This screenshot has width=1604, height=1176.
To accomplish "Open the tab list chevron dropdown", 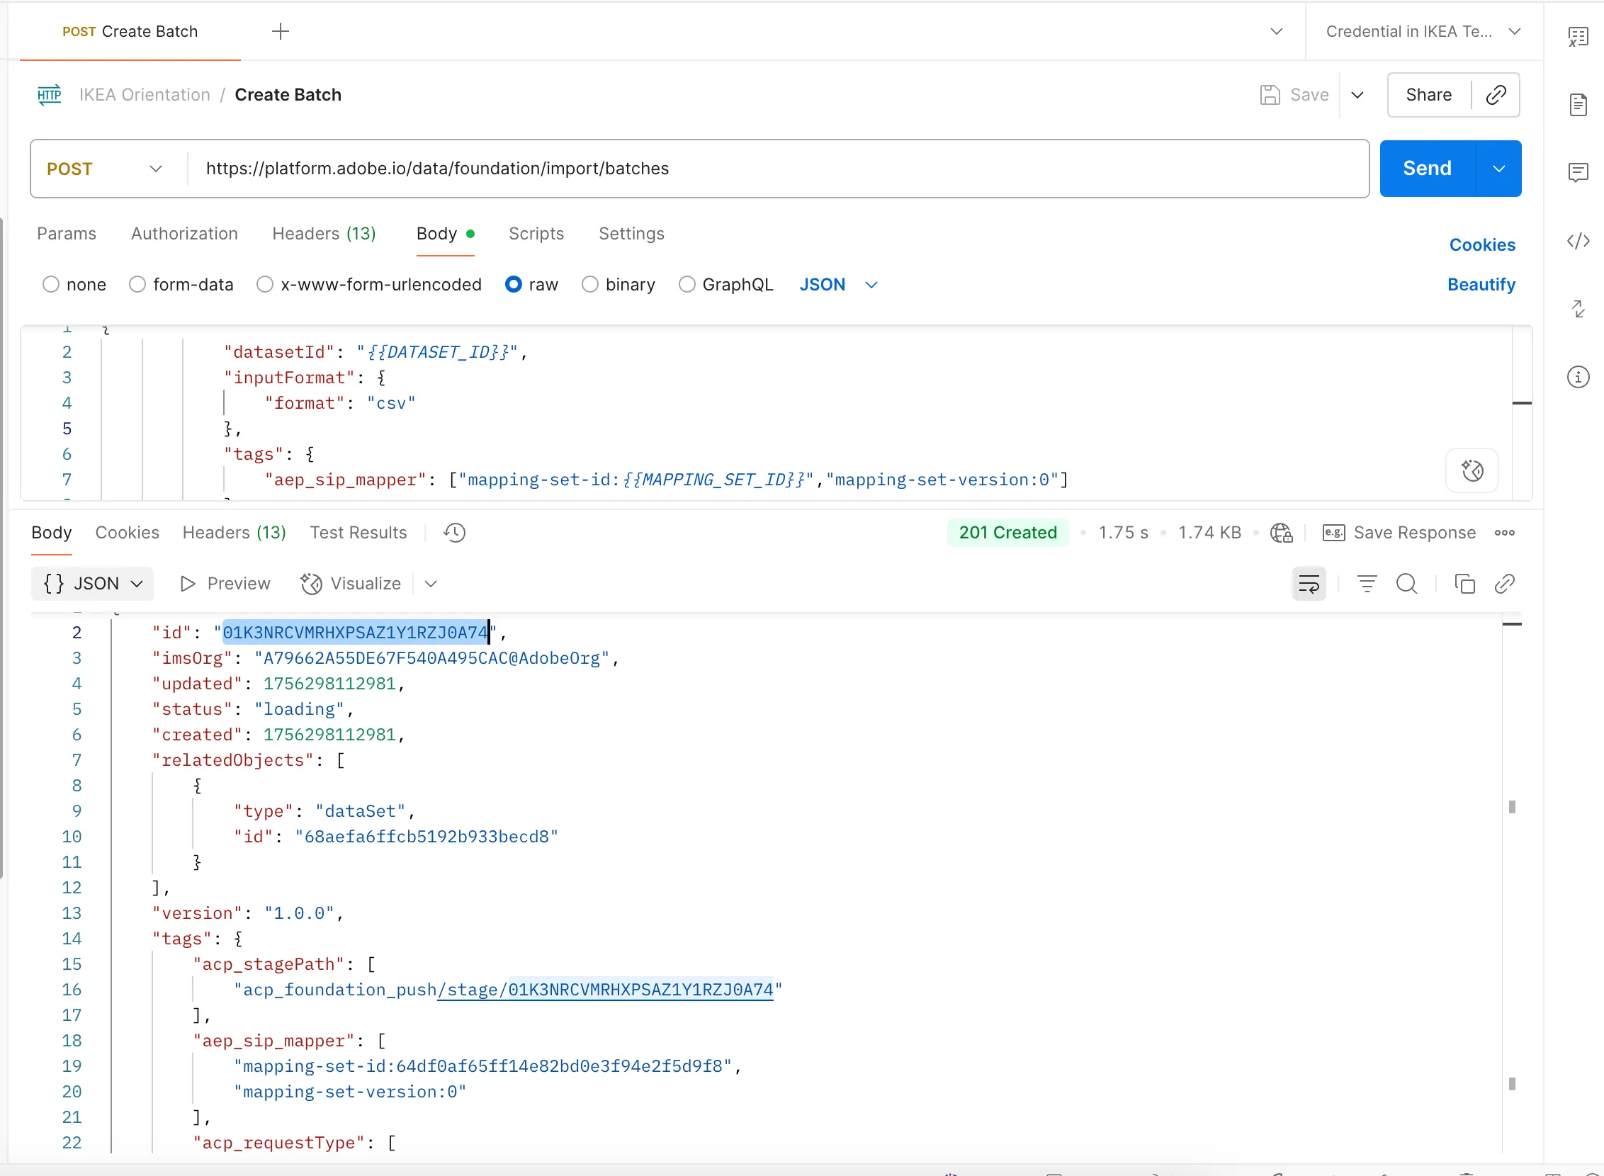I will (x=1276, y=31).
